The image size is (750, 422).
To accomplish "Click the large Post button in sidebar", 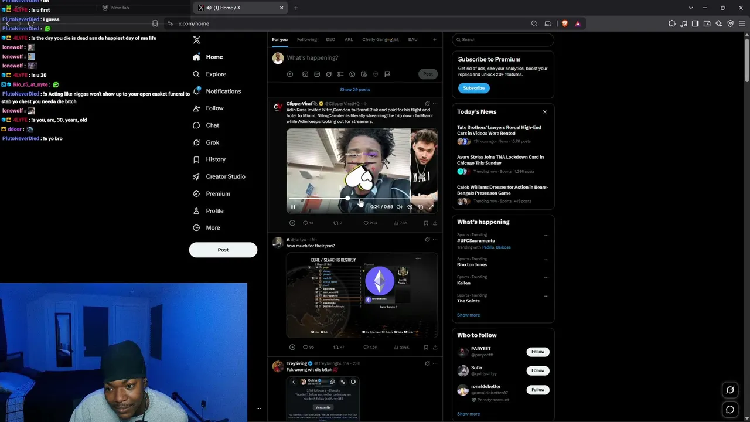I will [223, 250].
